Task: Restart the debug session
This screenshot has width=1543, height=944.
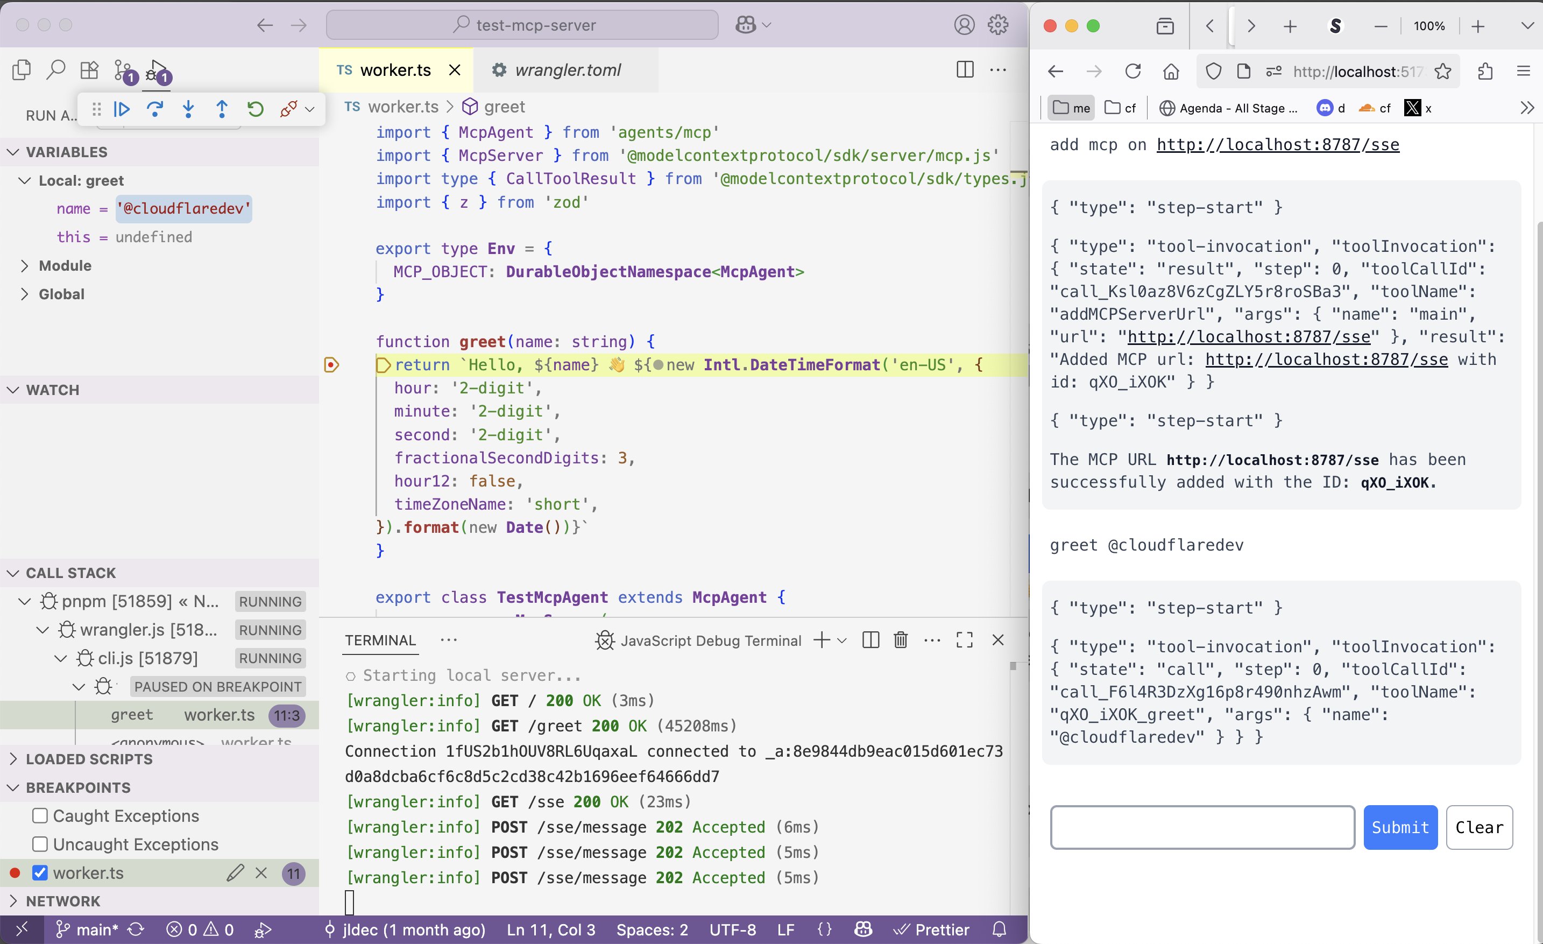Action: click(255, 109)
